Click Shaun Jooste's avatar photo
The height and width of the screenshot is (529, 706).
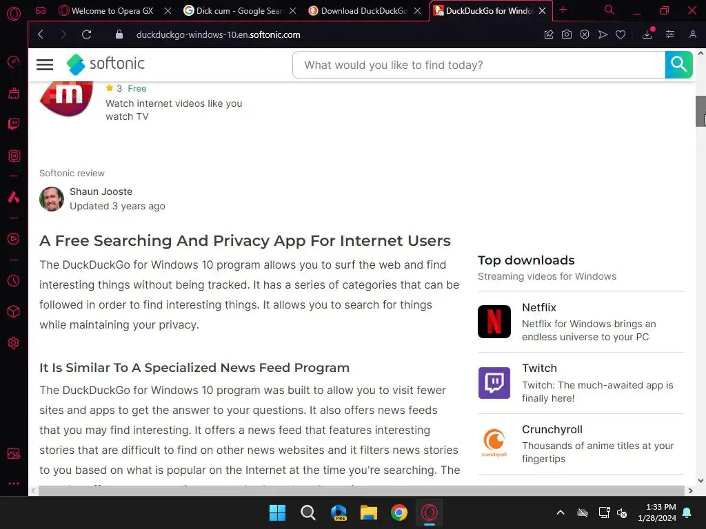[x=51, y=199]
